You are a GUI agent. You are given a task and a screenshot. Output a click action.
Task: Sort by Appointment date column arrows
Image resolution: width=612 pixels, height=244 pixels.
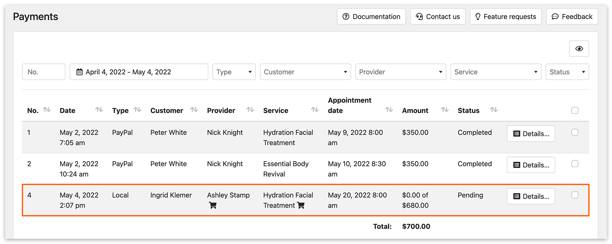[389, 110]
